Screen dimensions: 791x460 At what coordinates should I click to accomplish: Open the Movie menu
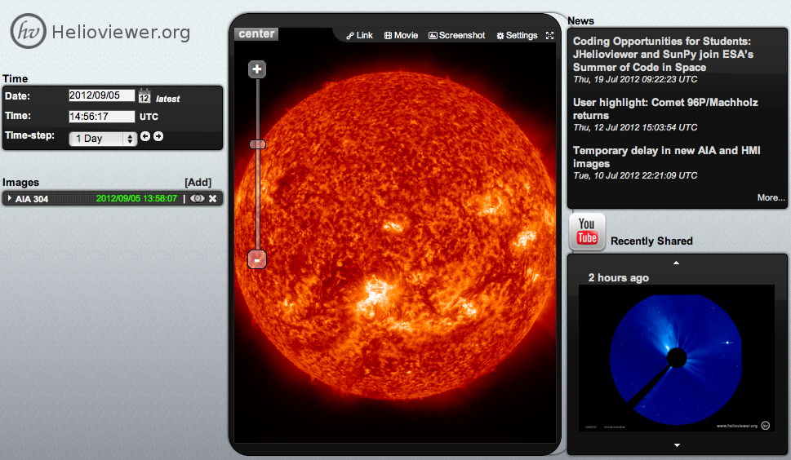pyautogui.click(x=401, y=36)
